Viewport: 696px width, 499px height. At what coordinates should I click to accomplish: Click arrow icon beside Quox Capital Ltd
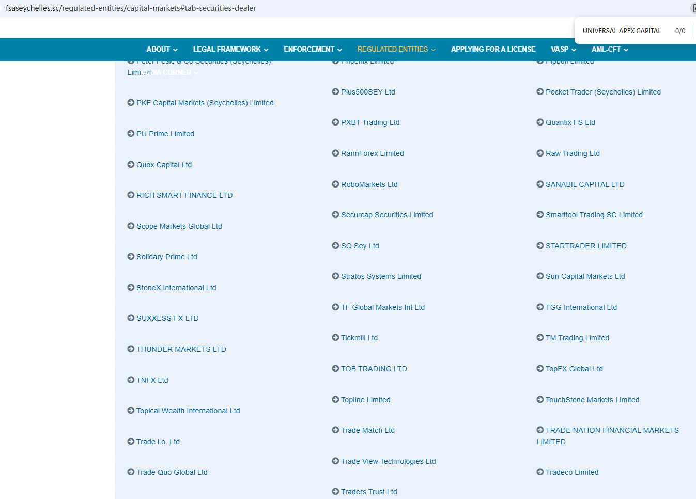[x=131, y=165]
